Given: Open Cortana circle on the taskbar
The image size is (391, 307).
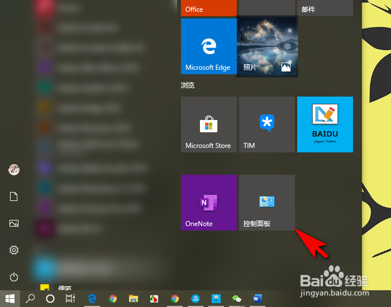Looking at the screenshot, I should click(50, 299).
